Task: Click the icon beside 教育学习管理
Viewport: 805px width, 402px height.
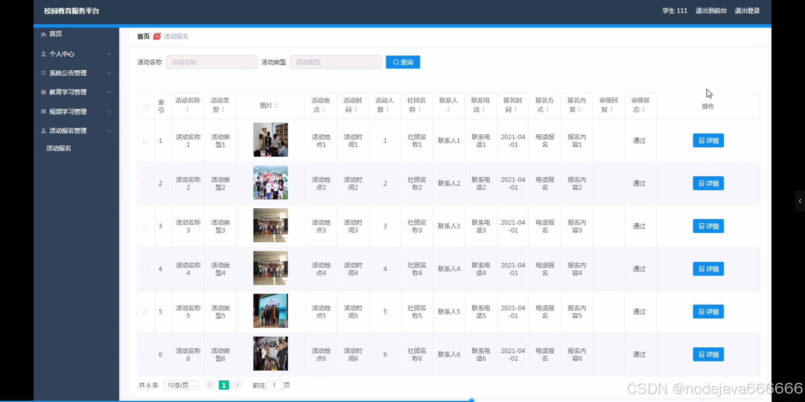Action: tap(43, 92)
